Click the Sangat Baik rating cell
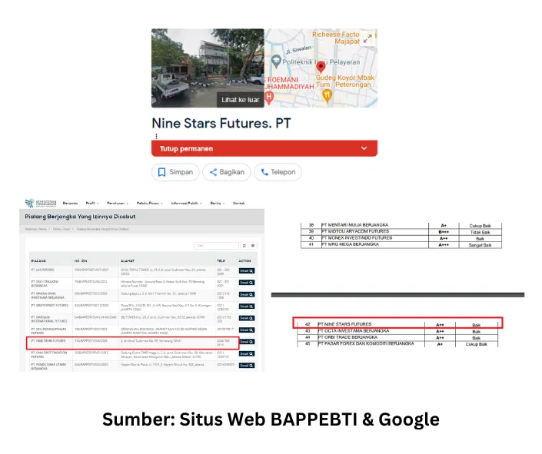Image resolution: width=542 pixels, height=454 pixels. click(x=480, y=245)
